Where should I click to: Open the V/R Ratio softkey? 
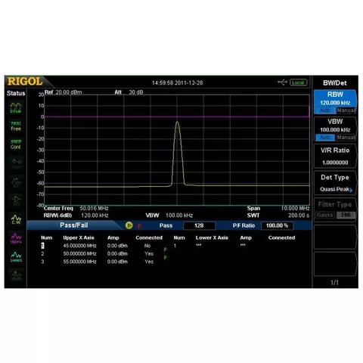pos(335,156)
